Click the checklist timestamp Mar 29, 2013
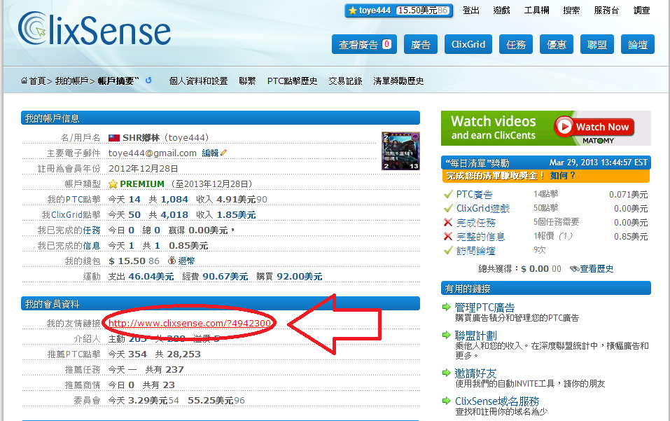Viewport: 670px width, 421px height. click(x=598, y=163)
